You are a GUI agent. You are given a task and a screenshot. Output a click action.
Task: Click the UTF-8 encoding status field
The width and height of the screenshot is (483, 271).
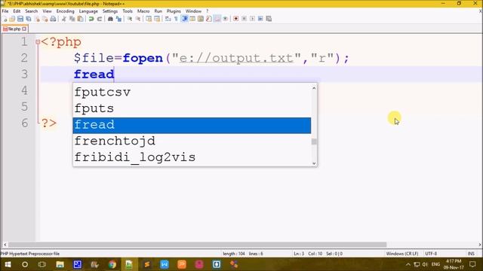point(431,254)
